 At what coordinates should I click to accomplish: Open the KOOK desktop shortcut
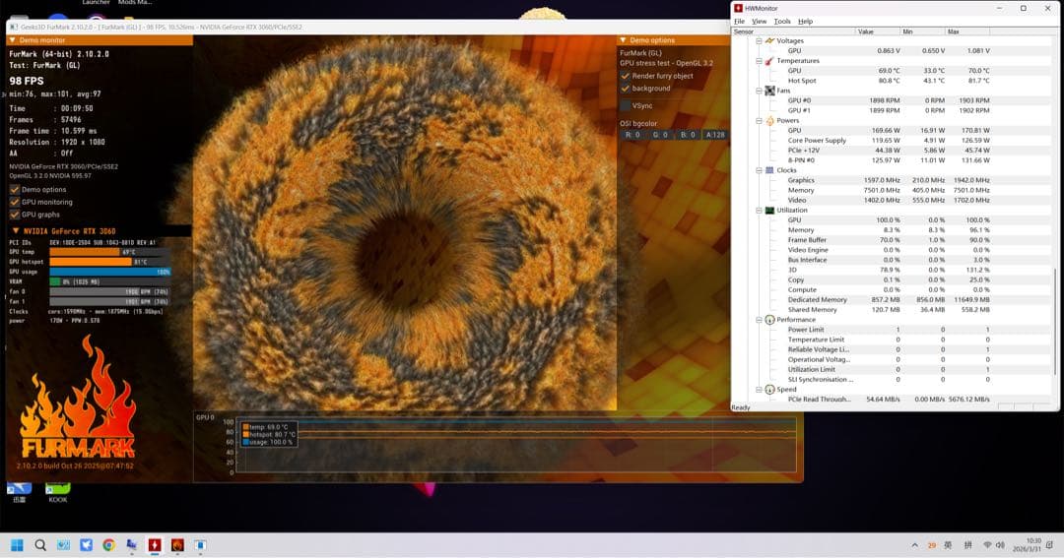[58, 492]
